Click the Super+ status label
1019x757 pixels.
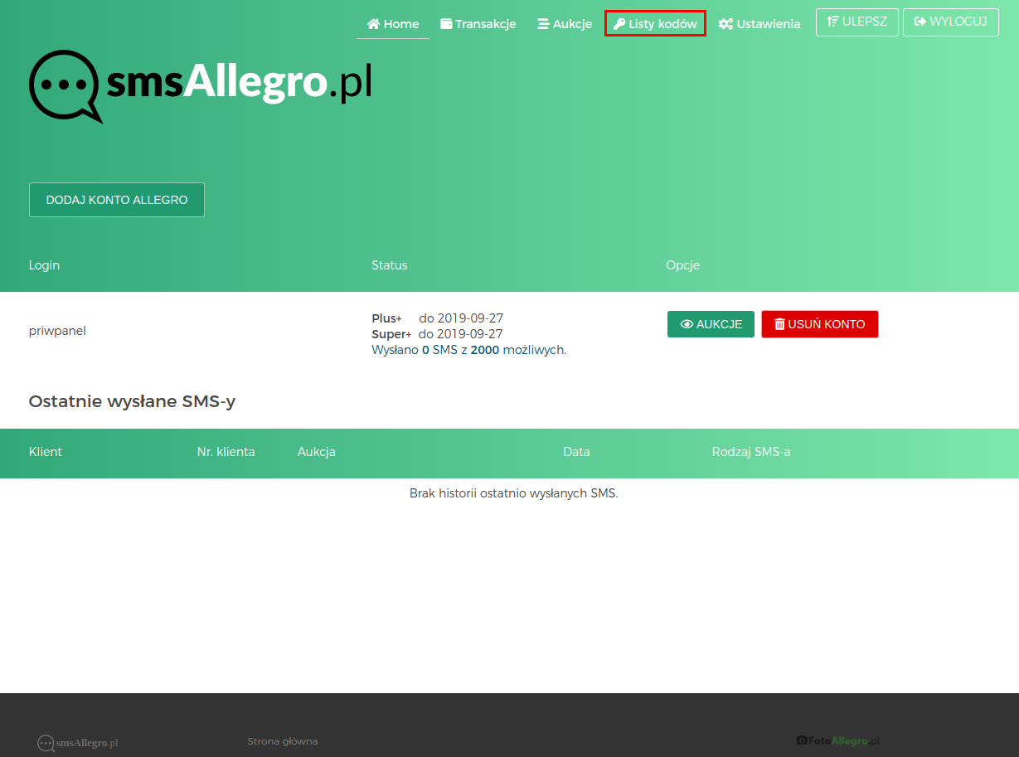pyautogui.click(x=391, y=334)
